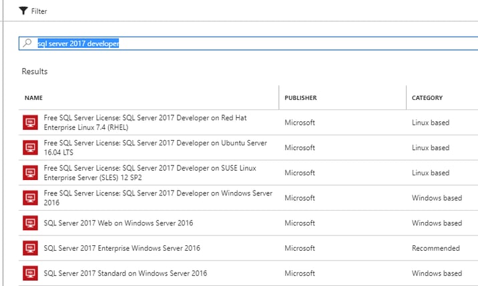
Task: Open the SQL Server 2017 Developer on Red Hat result
Action: click(x=248, y=123)
